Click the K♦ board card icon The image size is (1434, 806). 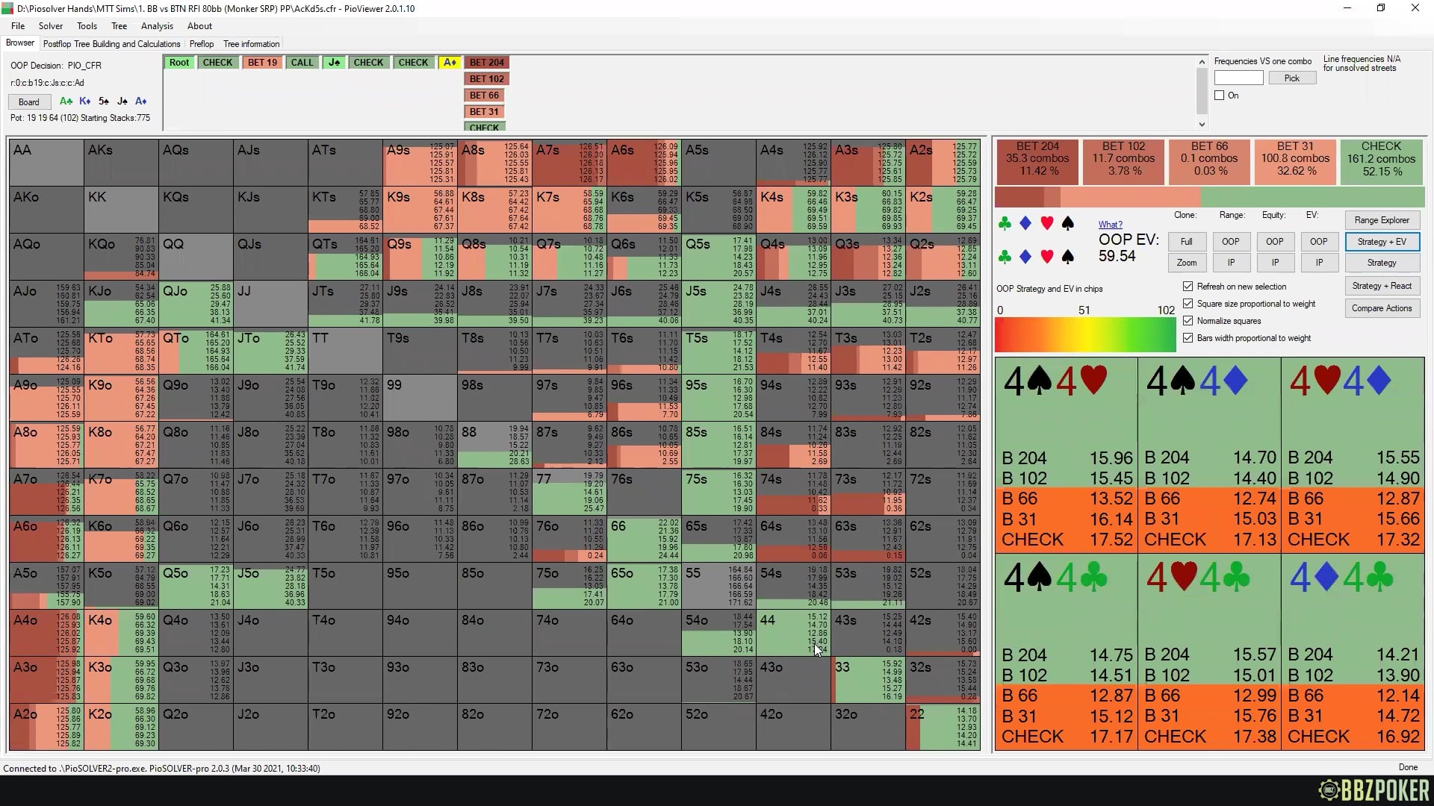pos(84,101)
